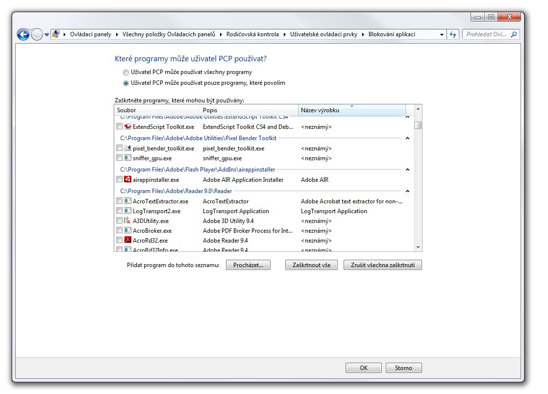This screenshot has width=548, height=394.
Task: Collapse the Pixel Bender Toolkit folder group
Action: coord(407,138)
